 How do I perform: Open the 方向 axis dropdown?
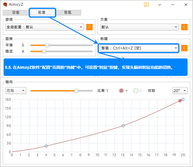tap(16, 91)
